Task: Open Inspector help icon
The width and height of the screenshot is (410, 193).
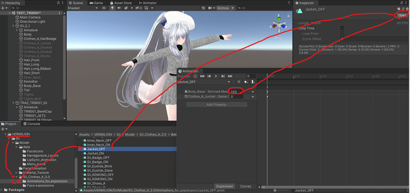Action: pos(399,9)
